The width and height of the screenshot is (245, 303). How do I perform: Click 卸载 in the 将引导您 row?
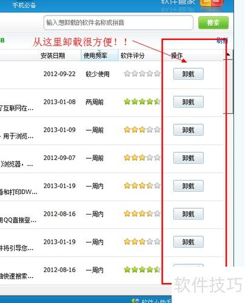point(189,242)
